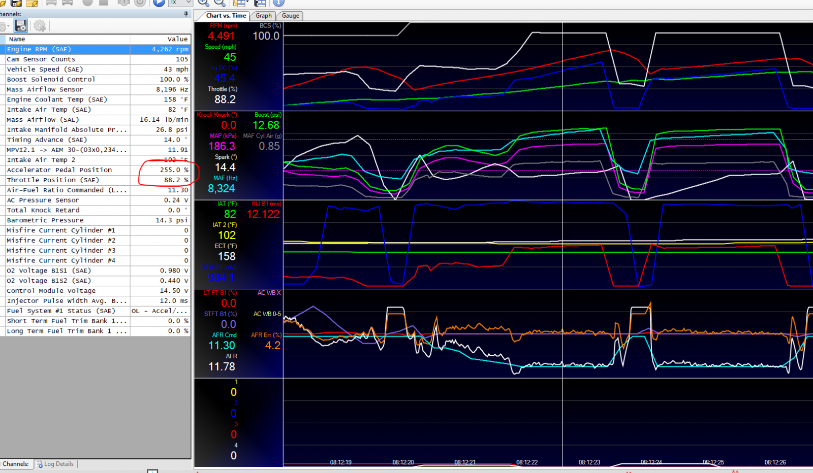Open the playback speed 1x dropdown

pyautogui.click(x=180, y=3)
